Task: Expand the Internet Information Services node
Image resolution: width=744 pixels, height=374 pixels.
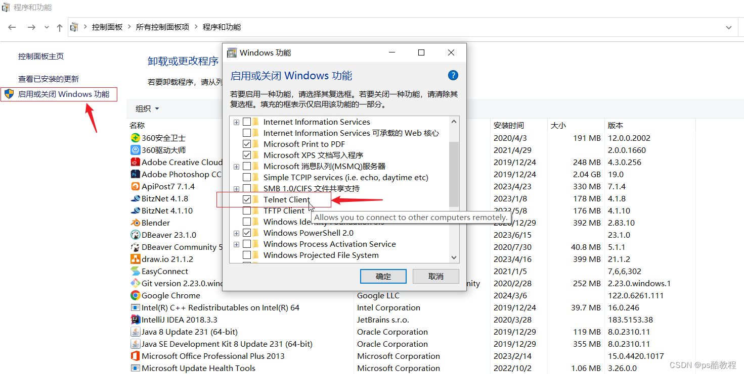Action: point(236,122)
